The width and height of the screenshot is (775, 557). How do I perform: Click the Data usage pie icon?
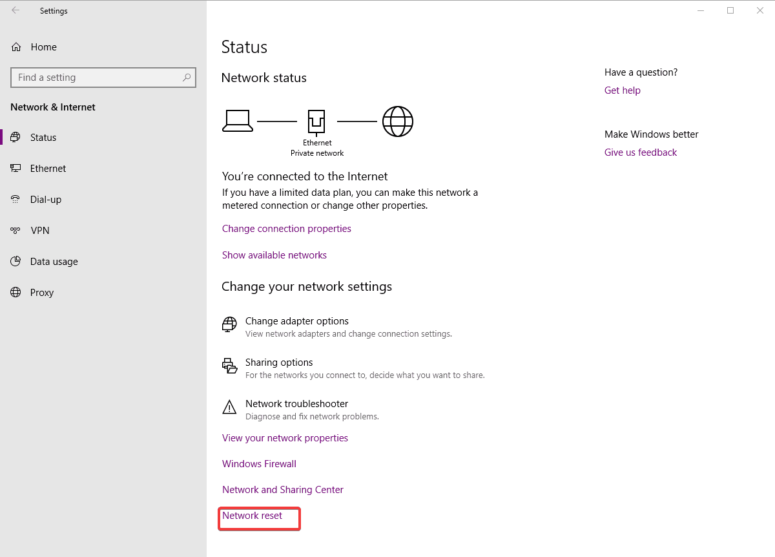pyautogui.click(x=15, y=261)
